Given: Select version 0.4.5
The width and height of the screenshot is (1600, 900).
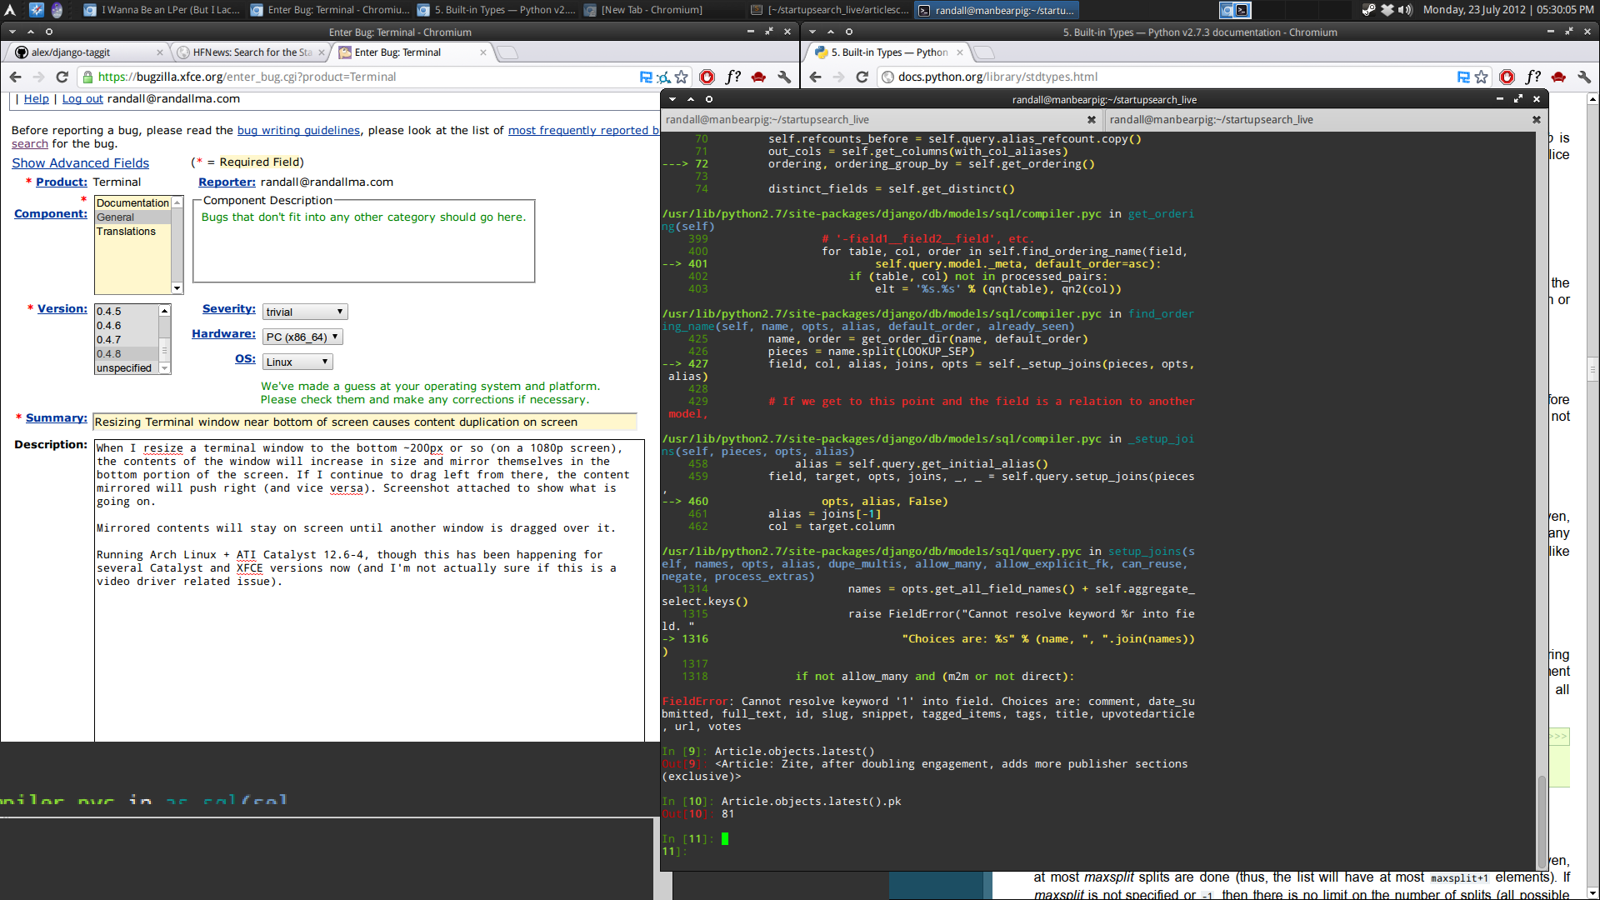Looking at the screenshot, I should tap(127, 312).
